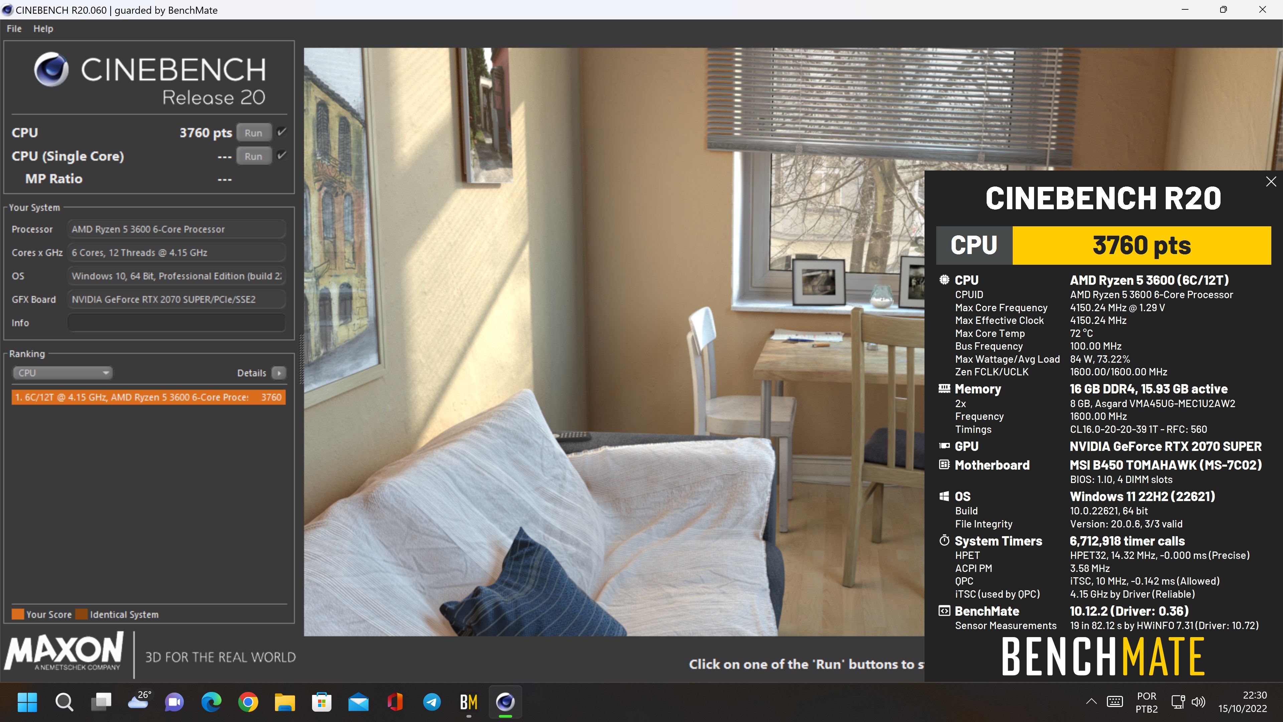The width and height of the screenshot is (1283, 722).
Task: Click the GFX Board field
Action: tap(176, 299)
